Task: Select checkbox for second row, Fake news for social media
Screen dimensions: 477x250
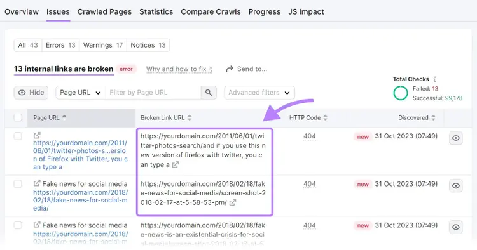Action: [18, 184]
